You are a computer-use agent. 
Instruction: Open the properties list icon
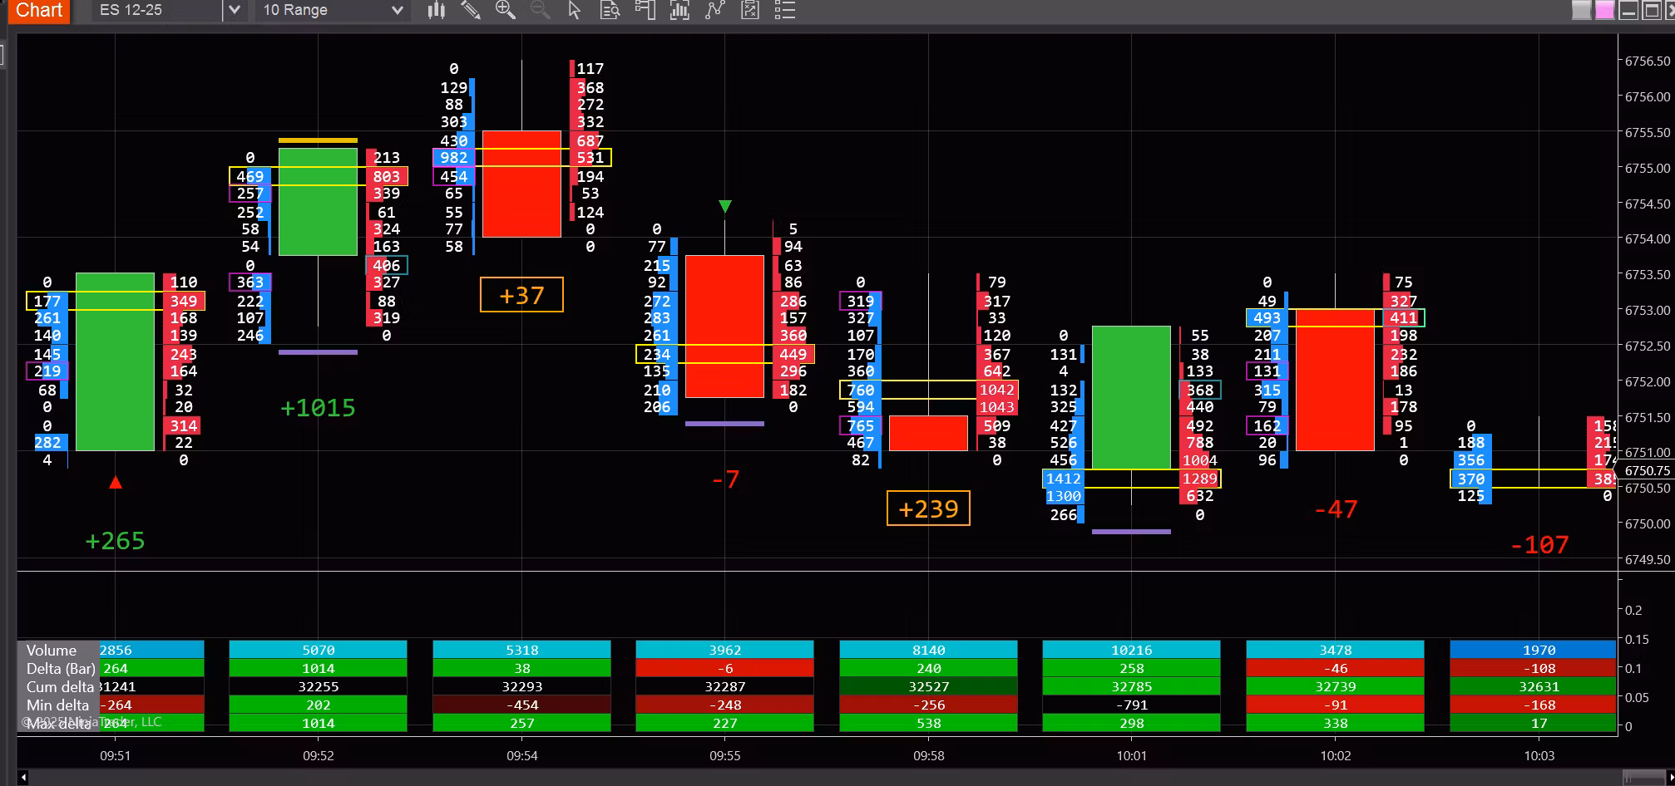784,10
